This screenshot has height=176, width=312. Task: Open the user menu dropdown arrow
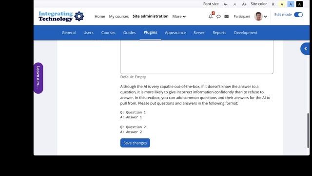tap(265, 17)
